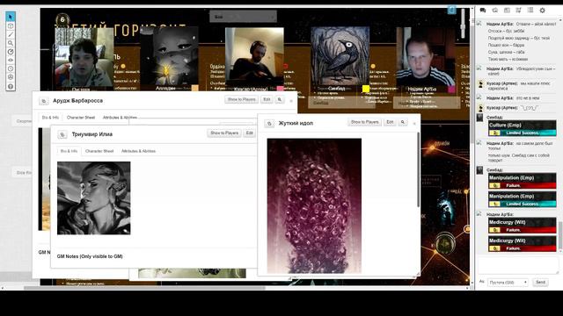Viewport: 563px width, 316px height.
Task: Click the canvas horizontal scrollbar at bottom
Action: [x=144, y=288]
